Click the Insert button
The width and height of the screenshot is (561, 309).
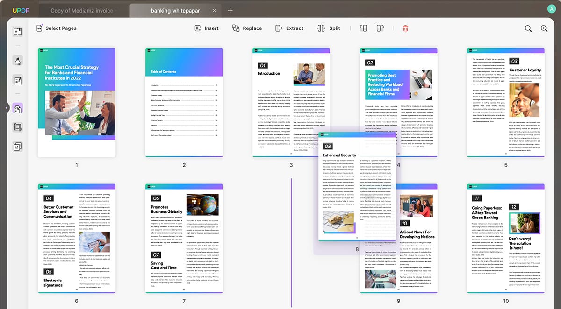(x=207, y=28)
